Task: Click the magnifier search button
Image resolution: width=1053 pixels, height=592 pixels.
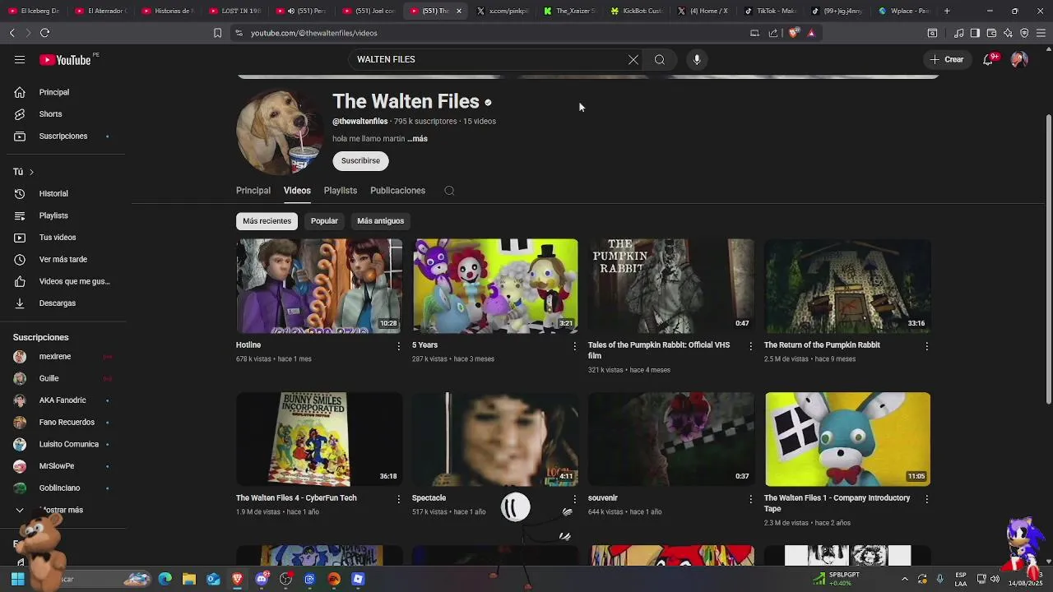Action: [x=660, y=59]
